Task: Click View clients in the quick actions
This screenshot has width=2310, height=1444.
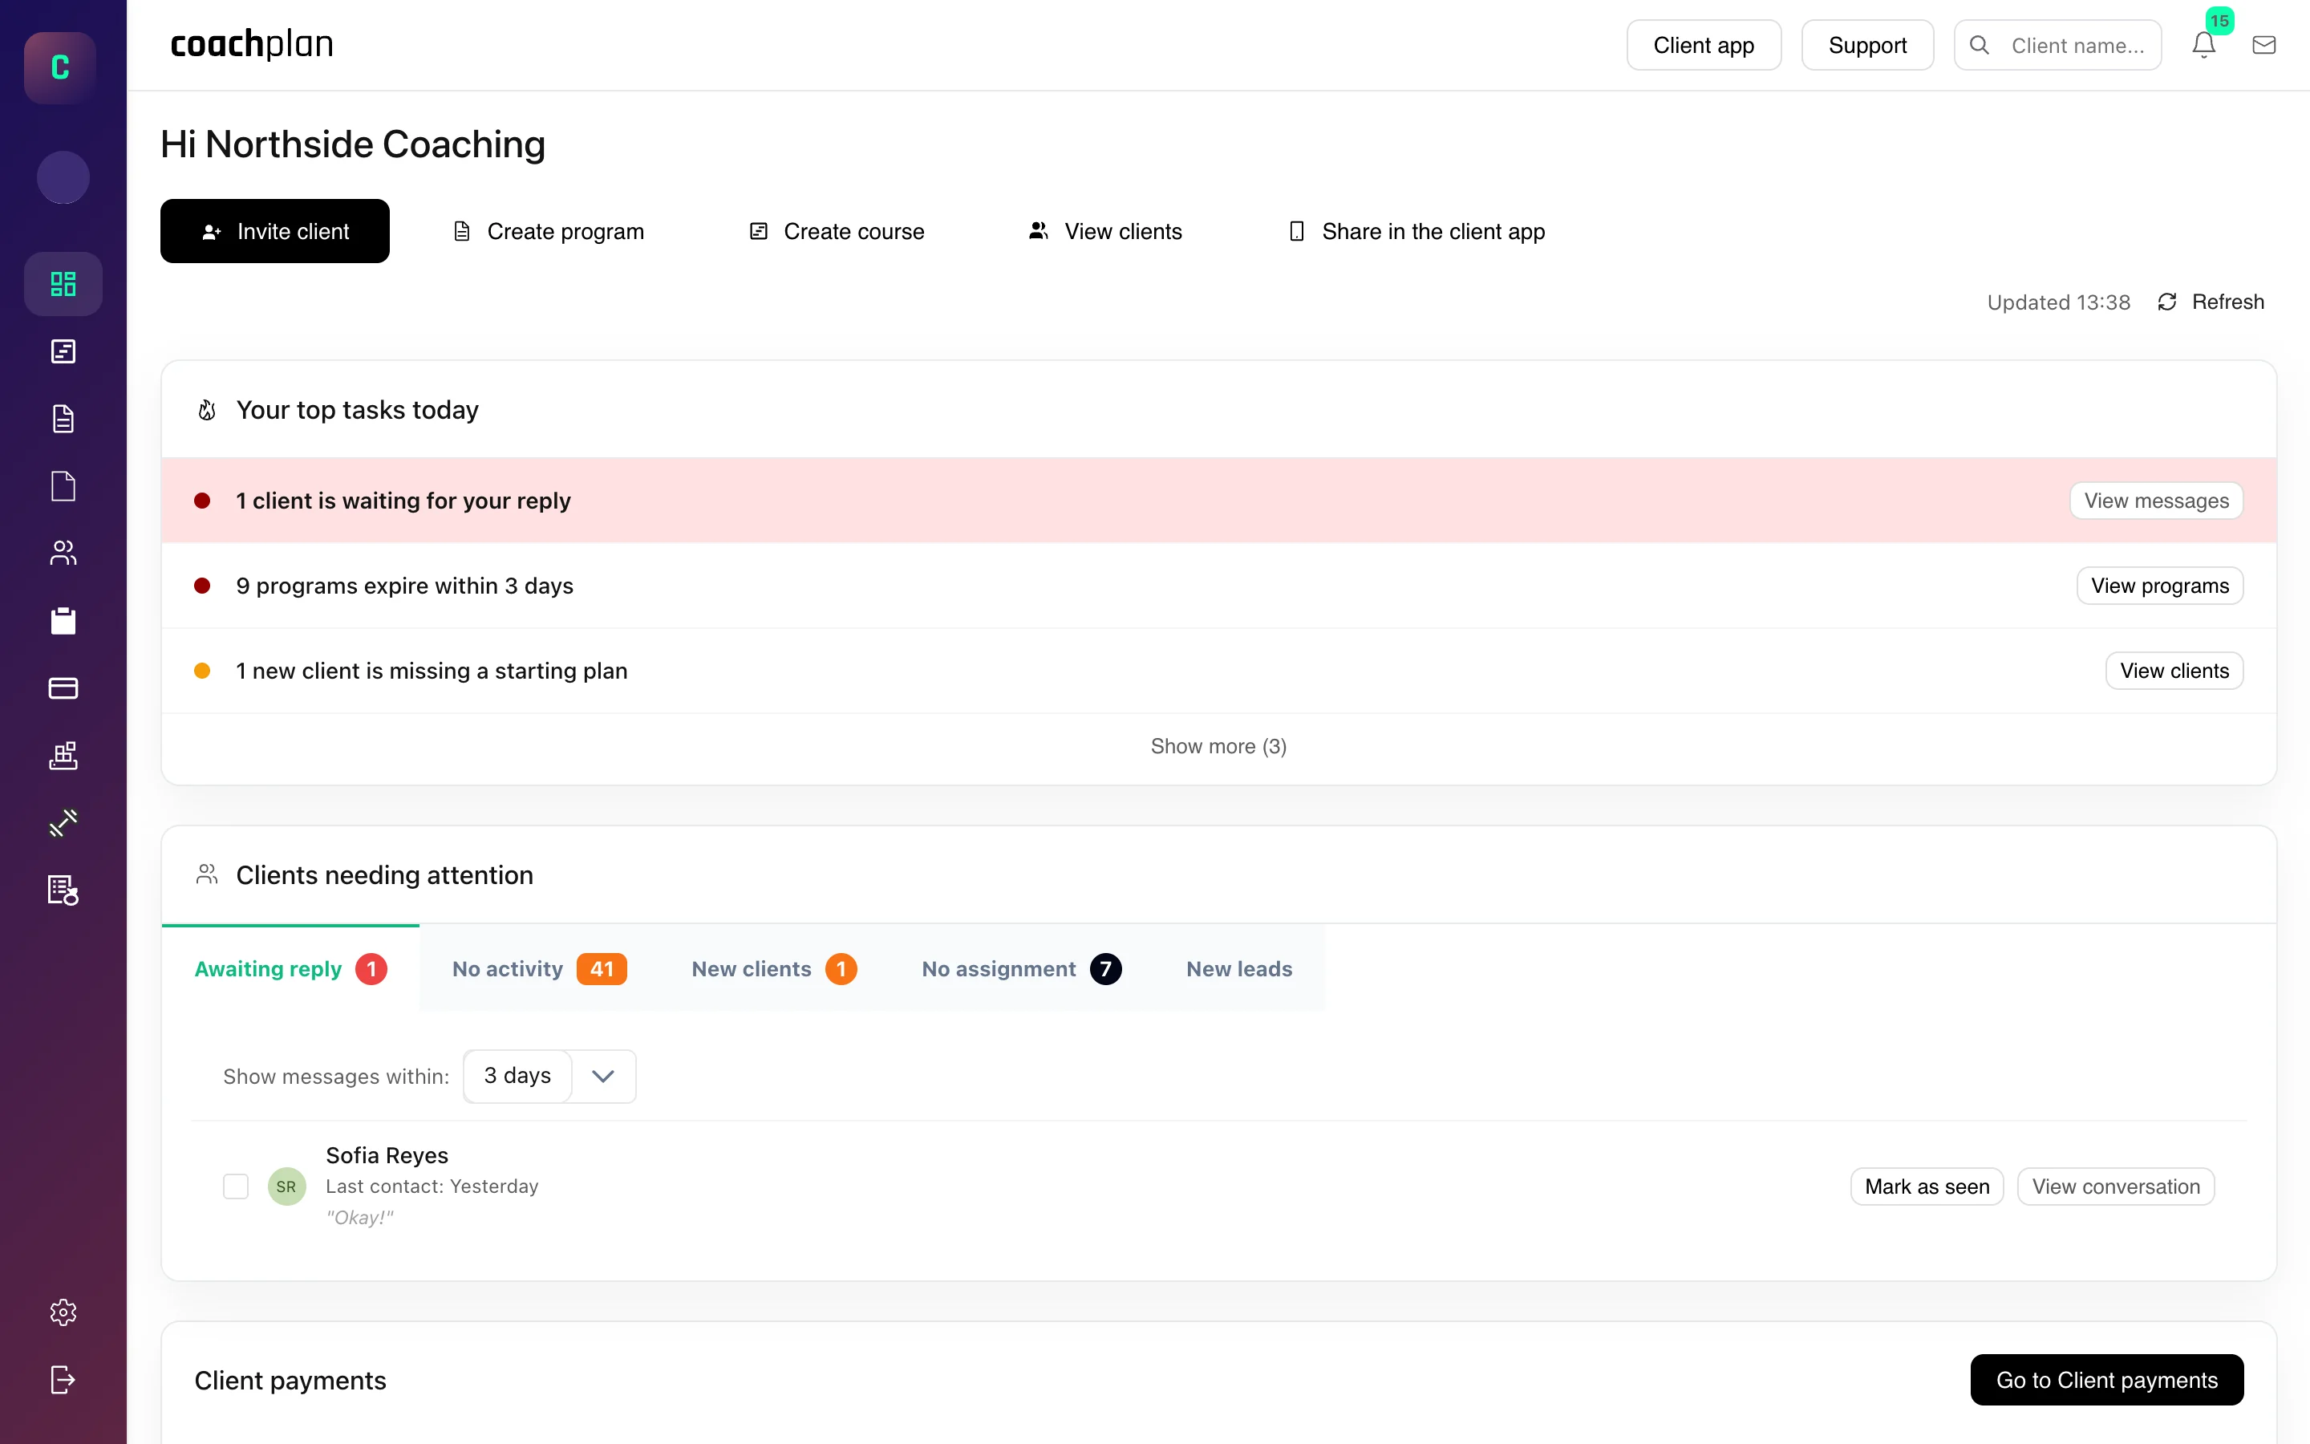Action: click(x=1105, y=231)
